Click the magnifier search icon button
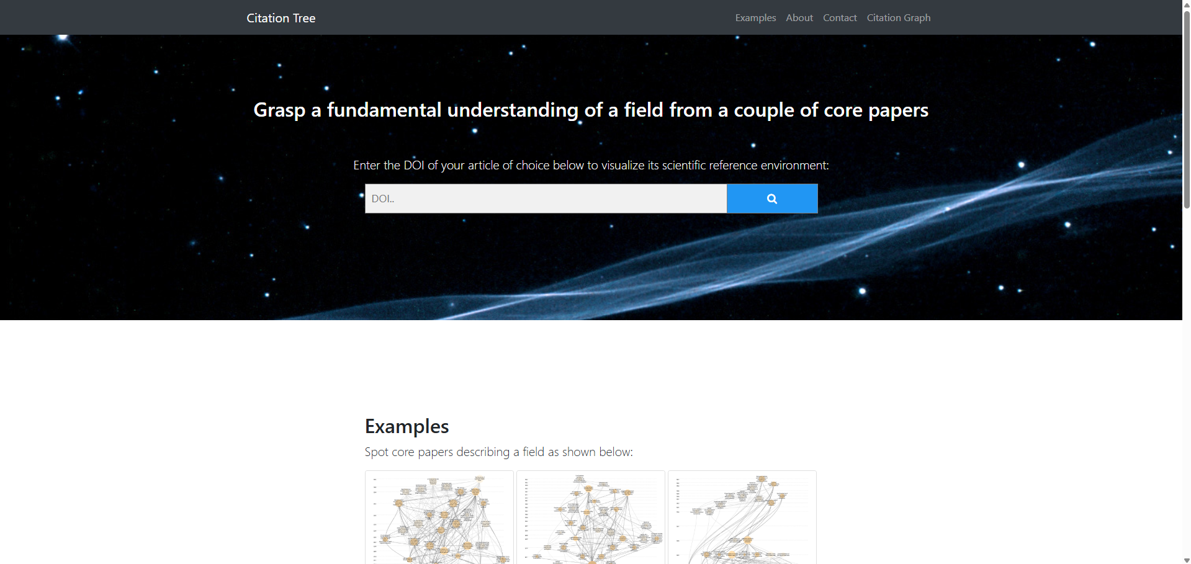This screenshot has height=564, width=1191. tap(771, 199)
